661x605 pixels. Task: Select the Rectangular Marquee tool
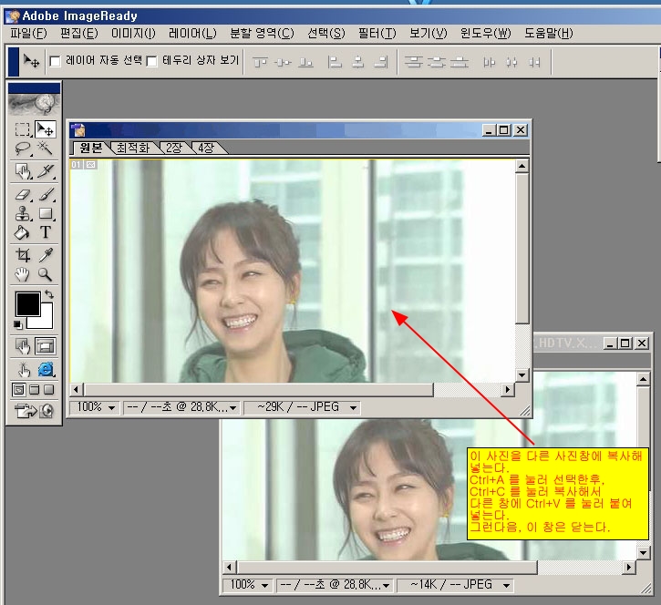coord(23,129)
